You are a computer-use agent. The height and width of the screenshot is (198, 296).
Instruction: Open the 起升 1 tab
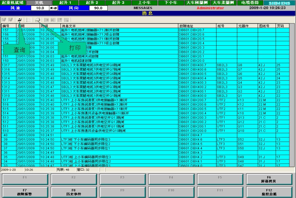click(65, 3)
